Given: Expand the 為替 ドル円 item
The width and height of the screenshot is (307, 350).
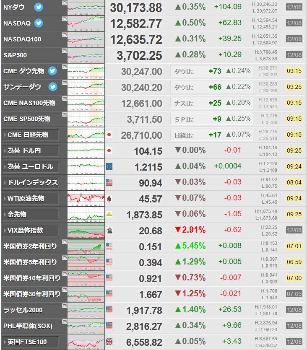Looking at the screenshot, I should 31,150.
